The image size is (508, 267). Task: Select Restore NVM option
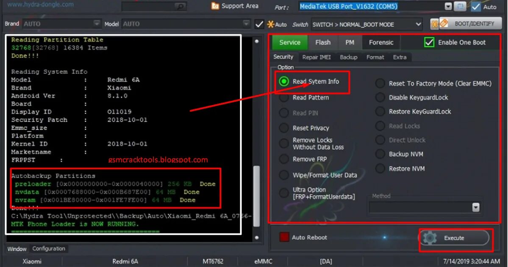[x=380, y=169]
